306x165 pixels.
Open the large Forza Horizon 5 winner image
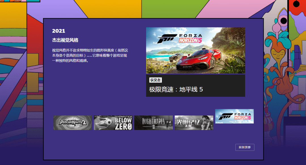click(x=195, y=50)
